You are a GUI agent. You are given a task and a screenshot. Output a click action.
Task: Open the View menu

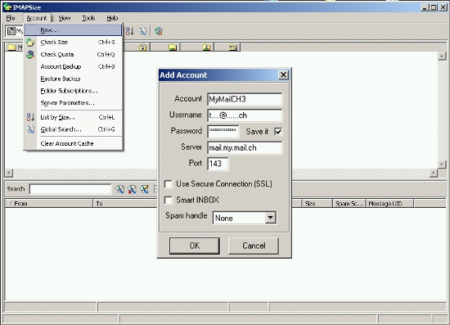coord(65,18)
